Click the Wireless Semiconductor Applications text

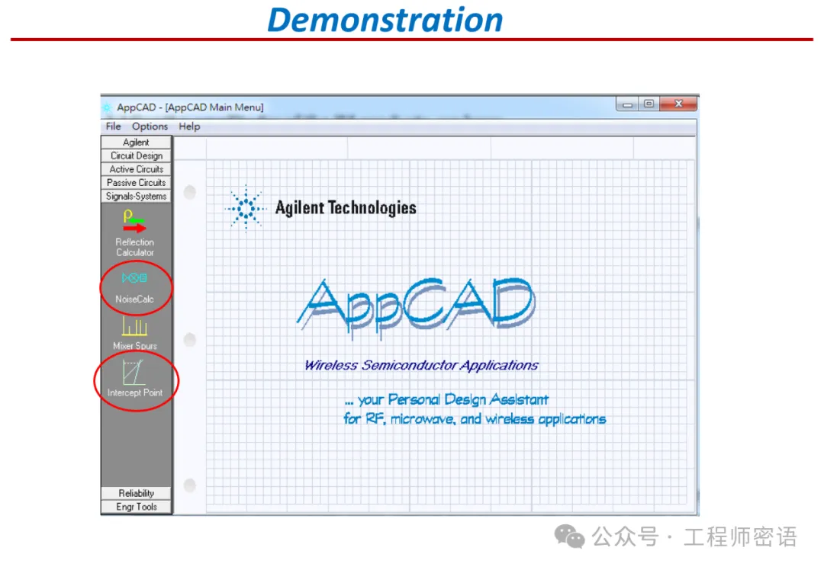coord(421,365)
